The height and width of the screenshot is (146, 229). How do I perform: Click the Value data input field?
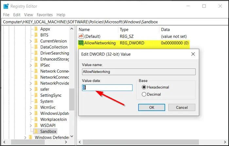(107, 87)
